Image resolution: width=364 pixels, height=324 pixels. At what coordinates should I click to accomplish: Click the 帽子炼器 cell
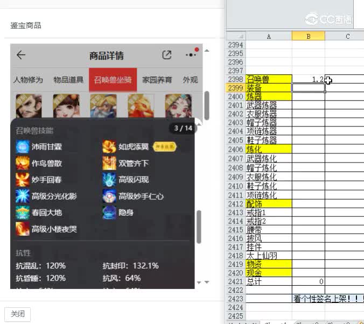coord(269,122)
